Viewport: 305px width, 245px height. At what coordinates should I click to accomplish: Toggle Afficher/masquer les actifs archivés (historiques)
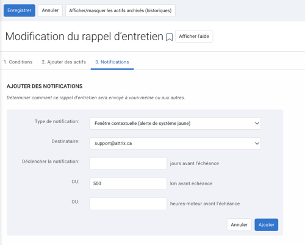(x=120, y=10)
